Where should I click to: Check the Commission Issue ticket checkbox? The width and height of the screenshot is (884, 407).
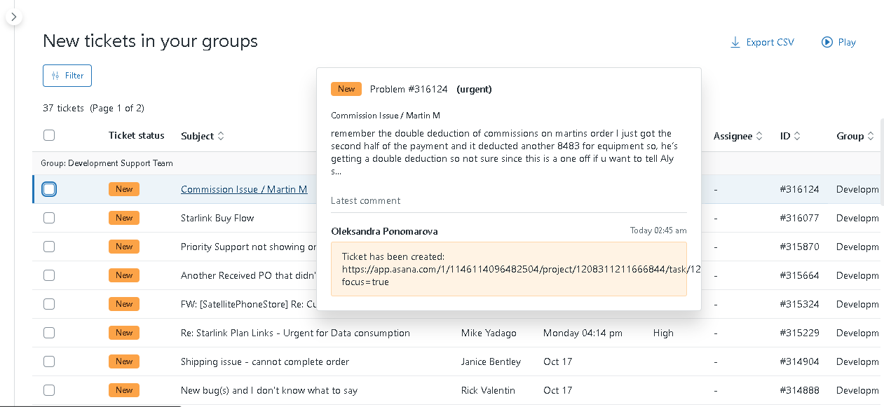point(49,189)
